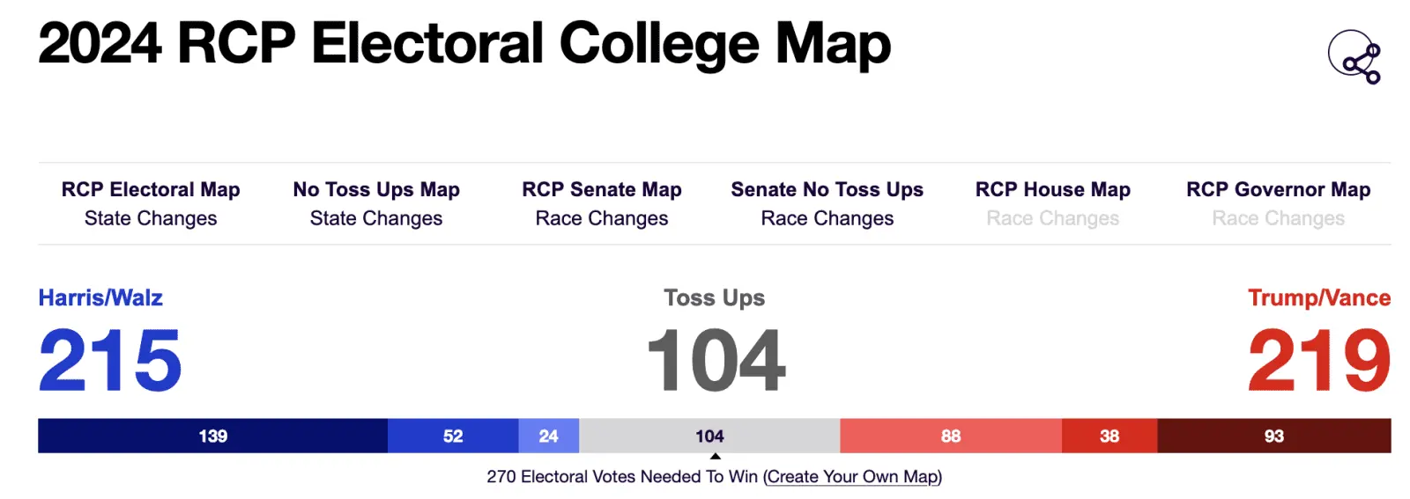Click State Changes under No Toss Ups Map
Viewport: 1410px width, 499px height.
(376, 218)
